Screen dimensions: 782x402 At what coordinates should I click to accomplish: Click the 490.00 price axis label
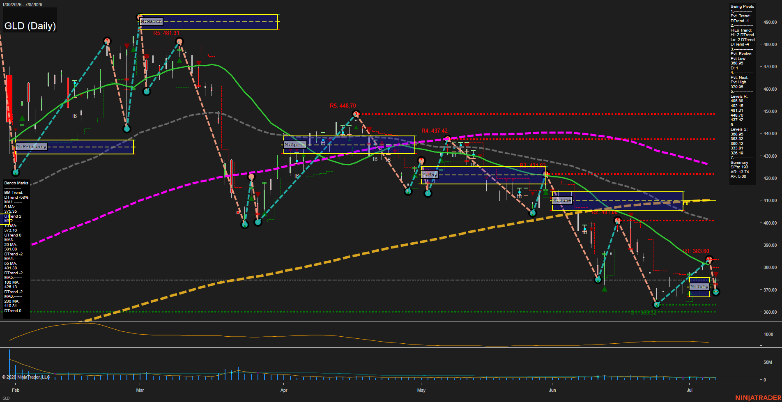(x=770, y=22)
